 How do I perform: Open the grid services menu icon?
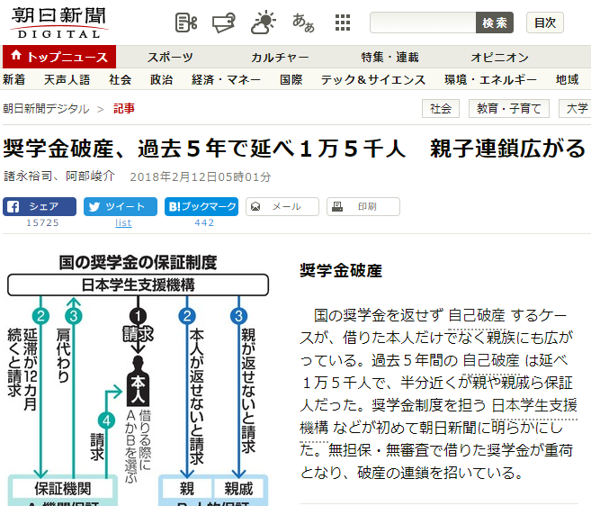[x=342, y=23]
